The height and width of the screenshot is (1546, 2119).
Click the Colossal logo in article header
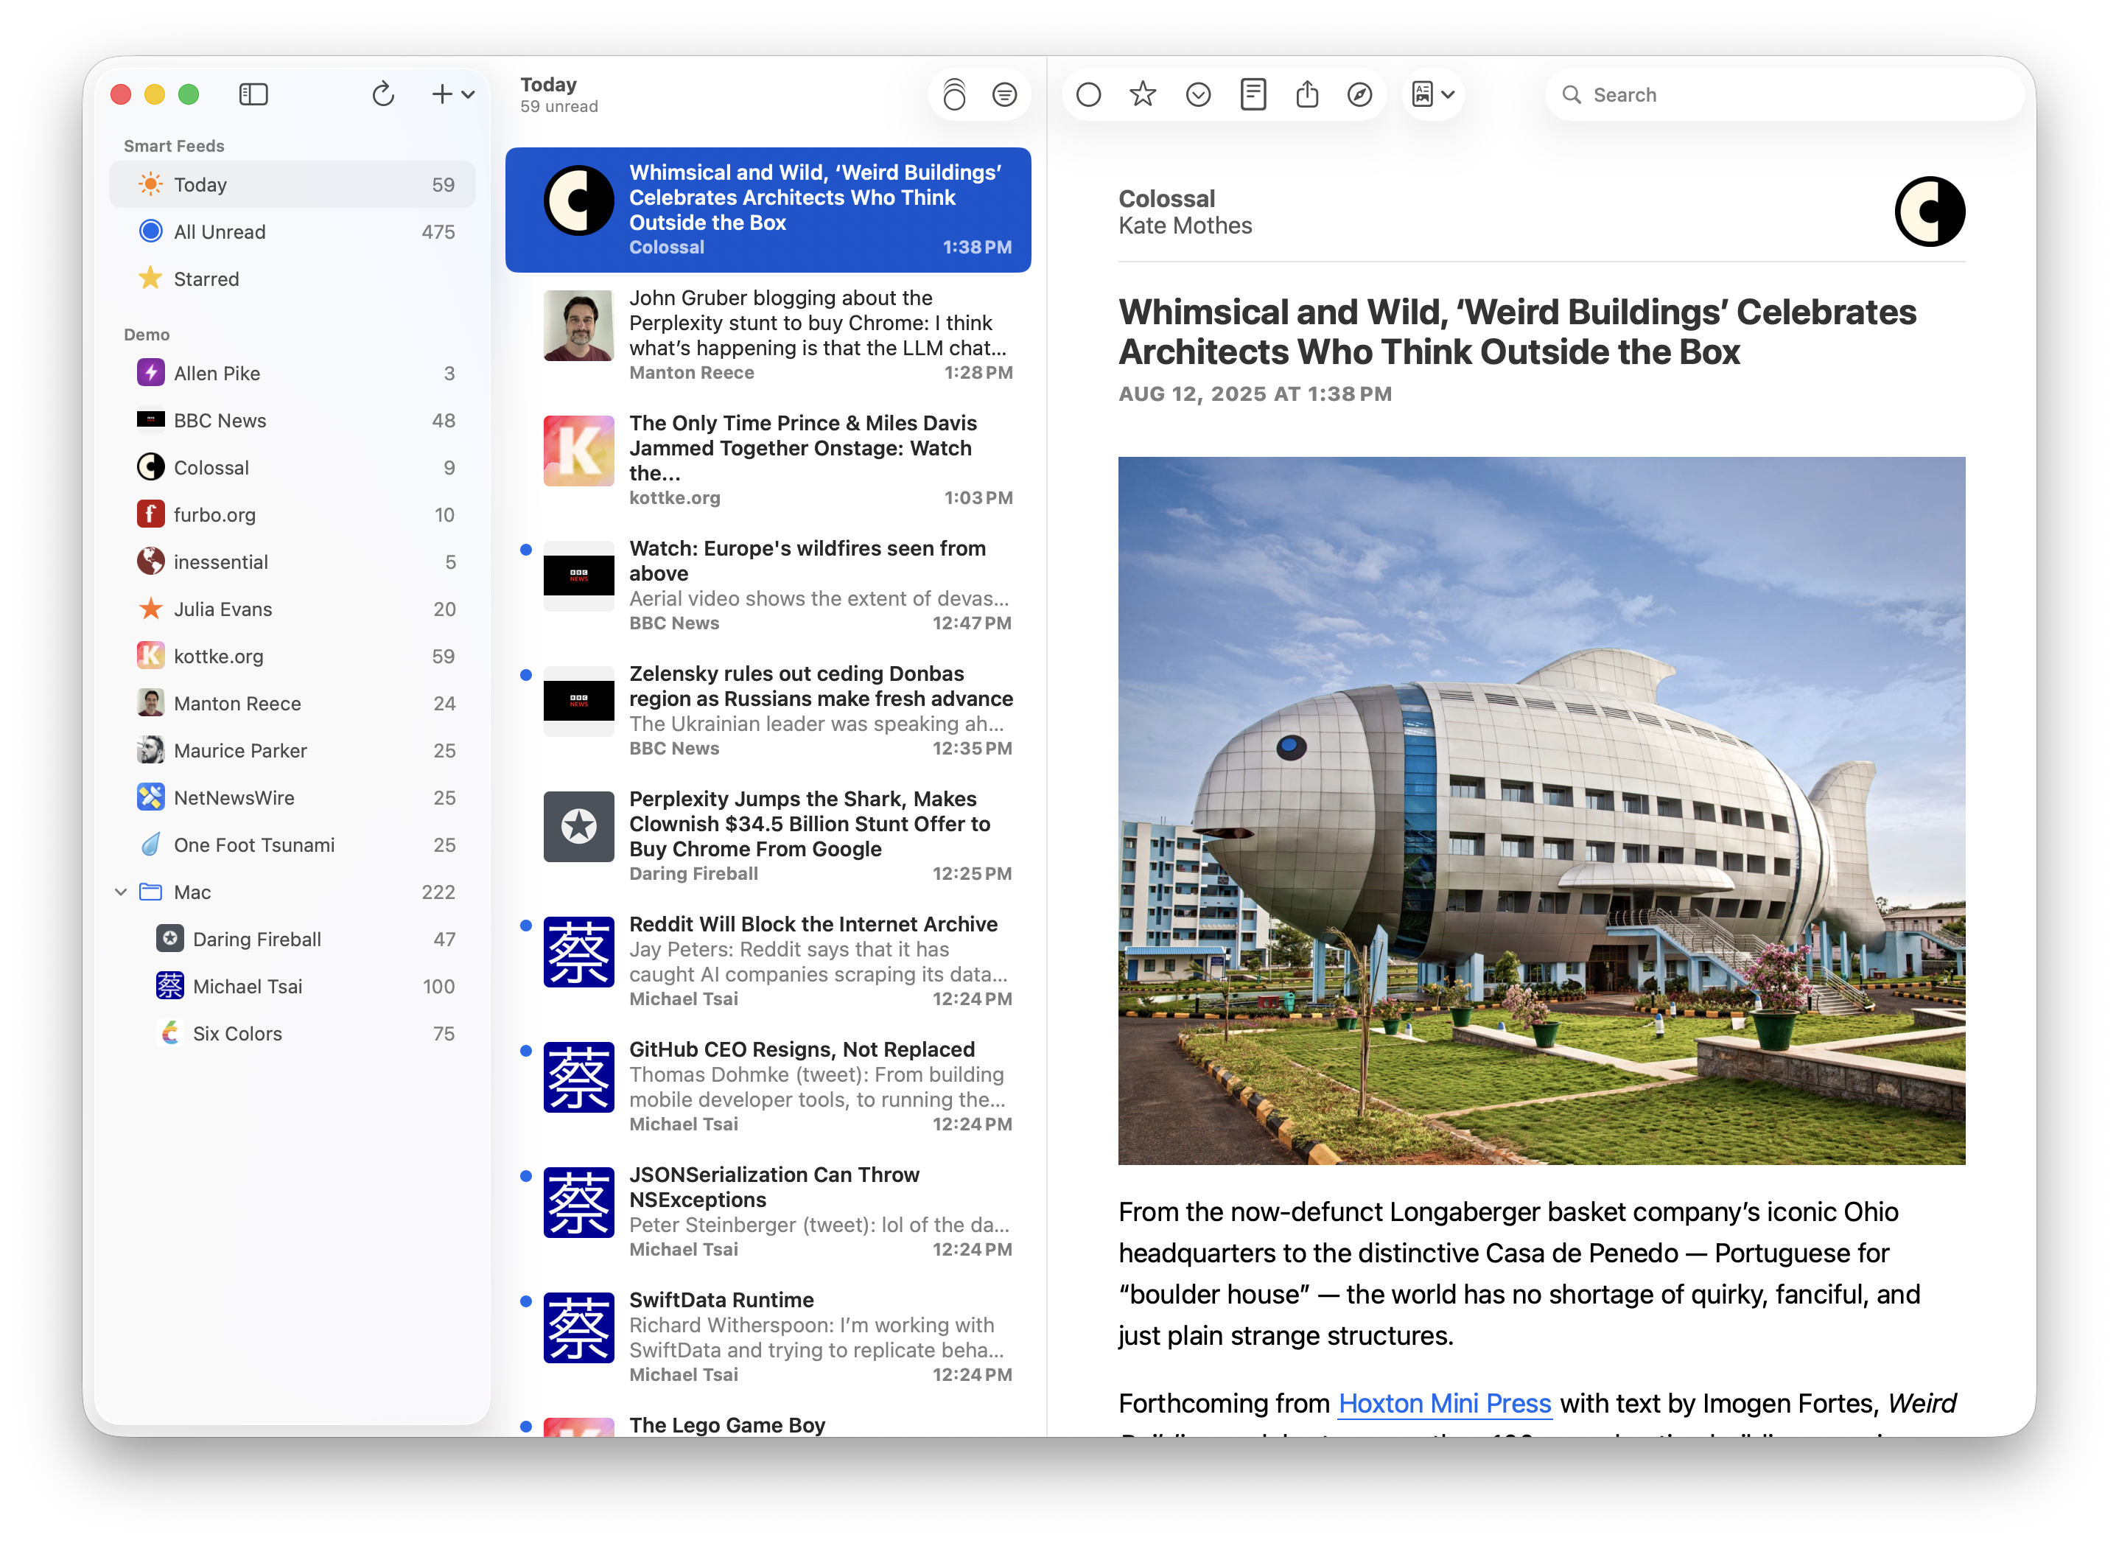tap(1929, 211)
